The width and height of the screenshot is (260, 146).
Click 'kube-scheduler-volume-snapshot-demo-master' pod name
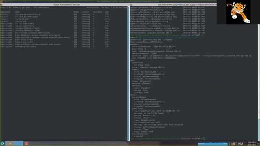pos(38,44)
